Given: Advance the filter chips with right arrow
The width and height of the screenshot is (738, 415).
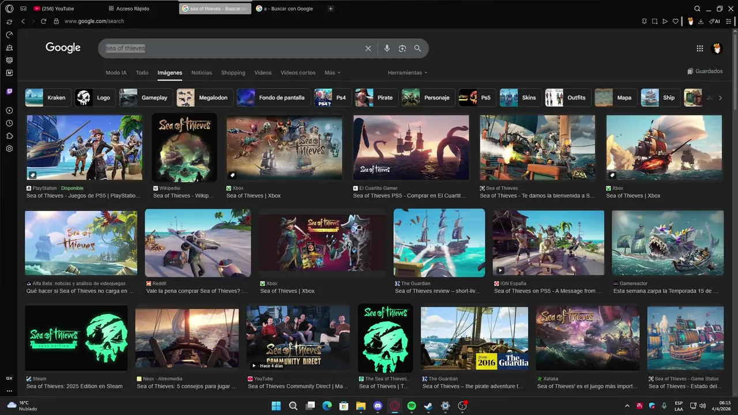Looking at the screenshot, I should pos(720,98).
